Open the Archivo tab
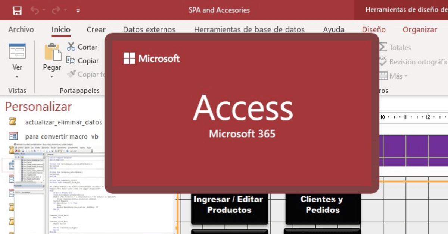Image resolution: width=448 pixels, height=234 pixels. (21, 30)
